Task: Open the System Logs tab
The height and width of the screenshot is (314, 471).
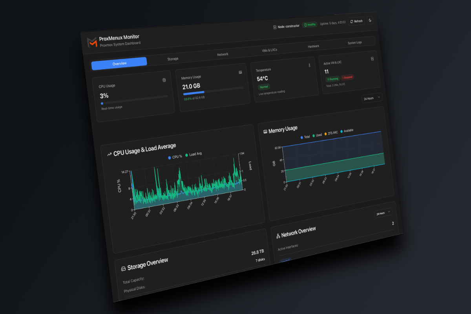Action: [356, 42]
